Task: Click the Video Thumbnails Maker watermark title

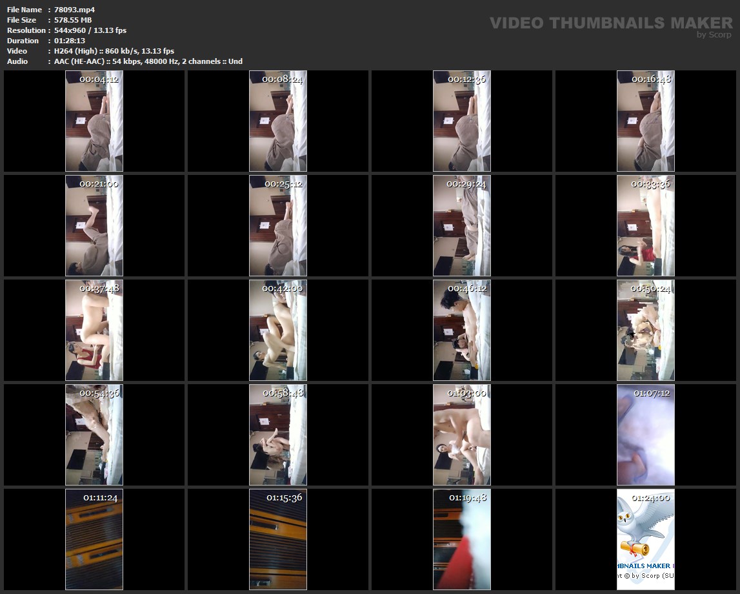Action: 610,23
